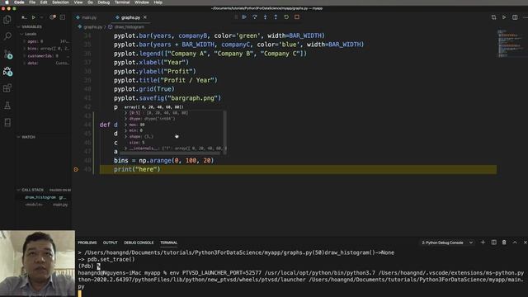The image size is (528, 297).
Task: Open the Test beaker view
Action: point(7,106)
